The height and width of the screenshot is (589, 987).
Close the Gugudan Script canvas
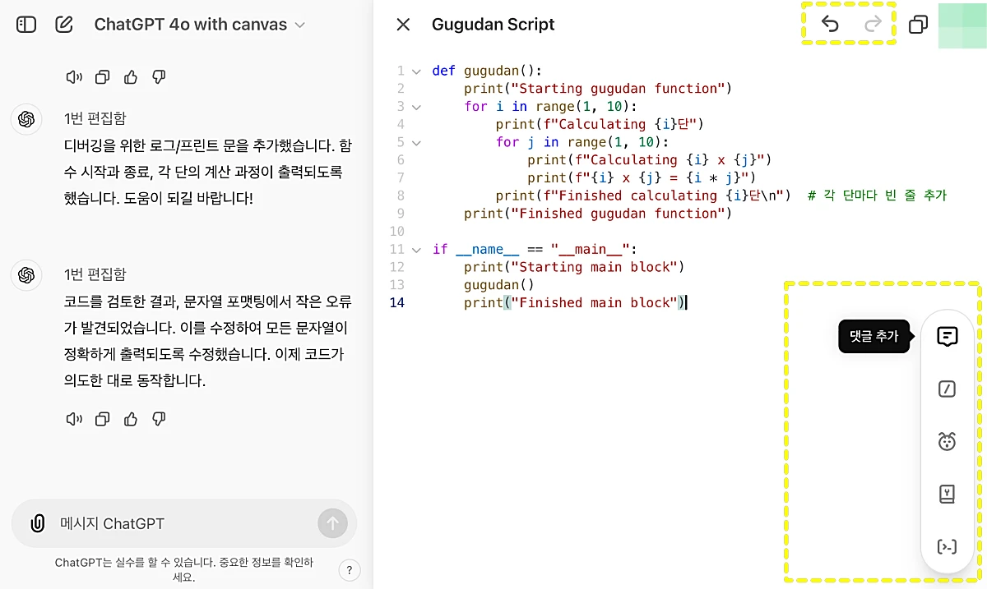(x=403, y=25)
